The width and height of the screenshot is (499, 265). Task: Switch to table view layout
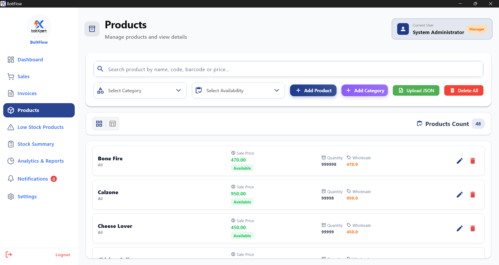pyautogui.click(x=113, y=124)
